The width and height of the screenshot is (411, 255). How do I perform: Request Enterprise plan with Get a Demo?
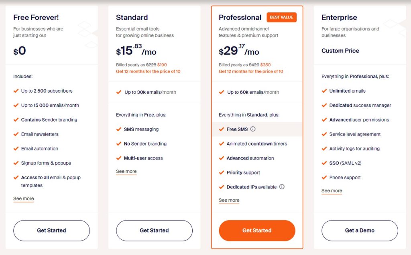(x=360, y=231)
